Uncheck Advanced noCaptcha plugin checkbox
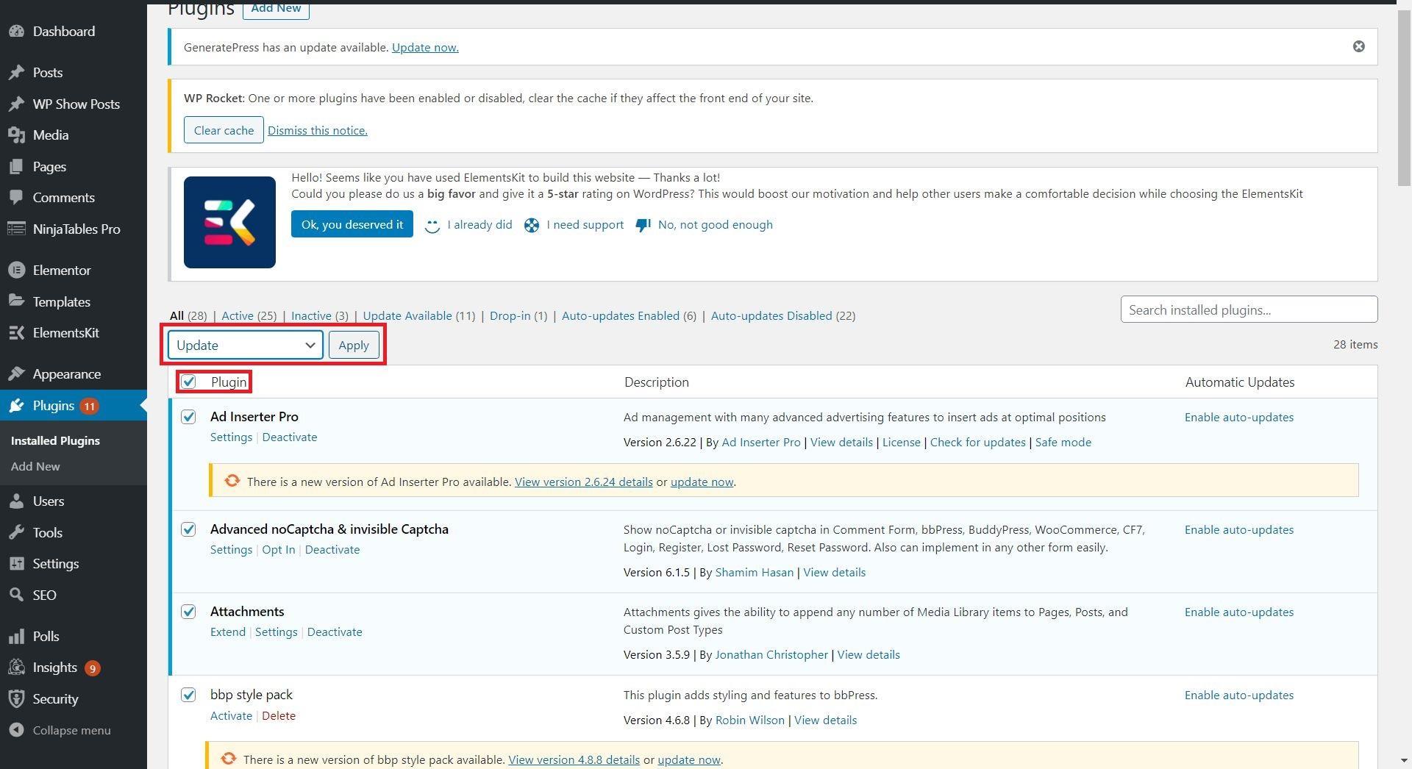Viewport: 1412px width, 769px height. [189, 529]
